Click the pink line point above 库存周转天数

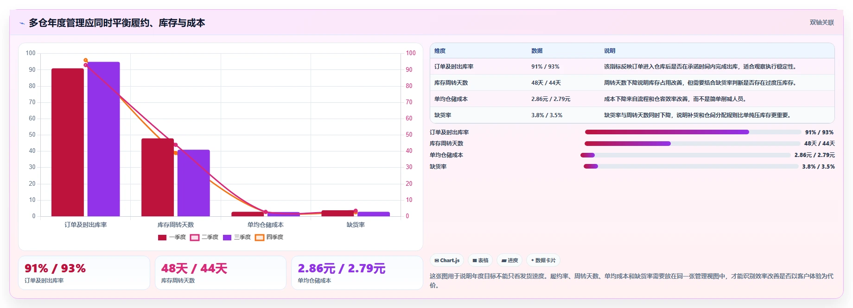point(176,145)
